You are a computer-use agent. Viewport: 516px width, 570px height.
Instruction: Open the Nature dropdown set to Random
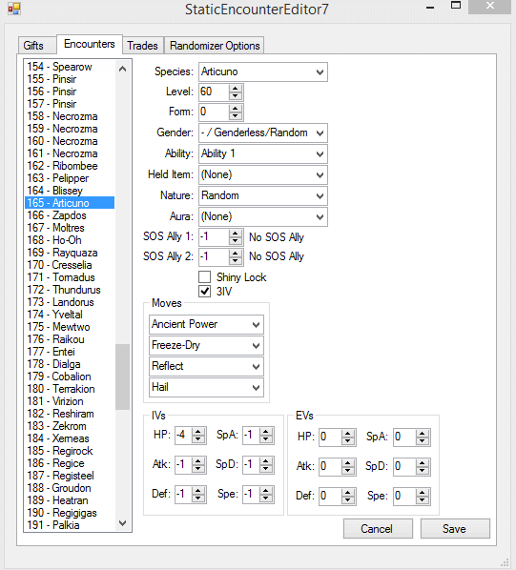[263, 196]
